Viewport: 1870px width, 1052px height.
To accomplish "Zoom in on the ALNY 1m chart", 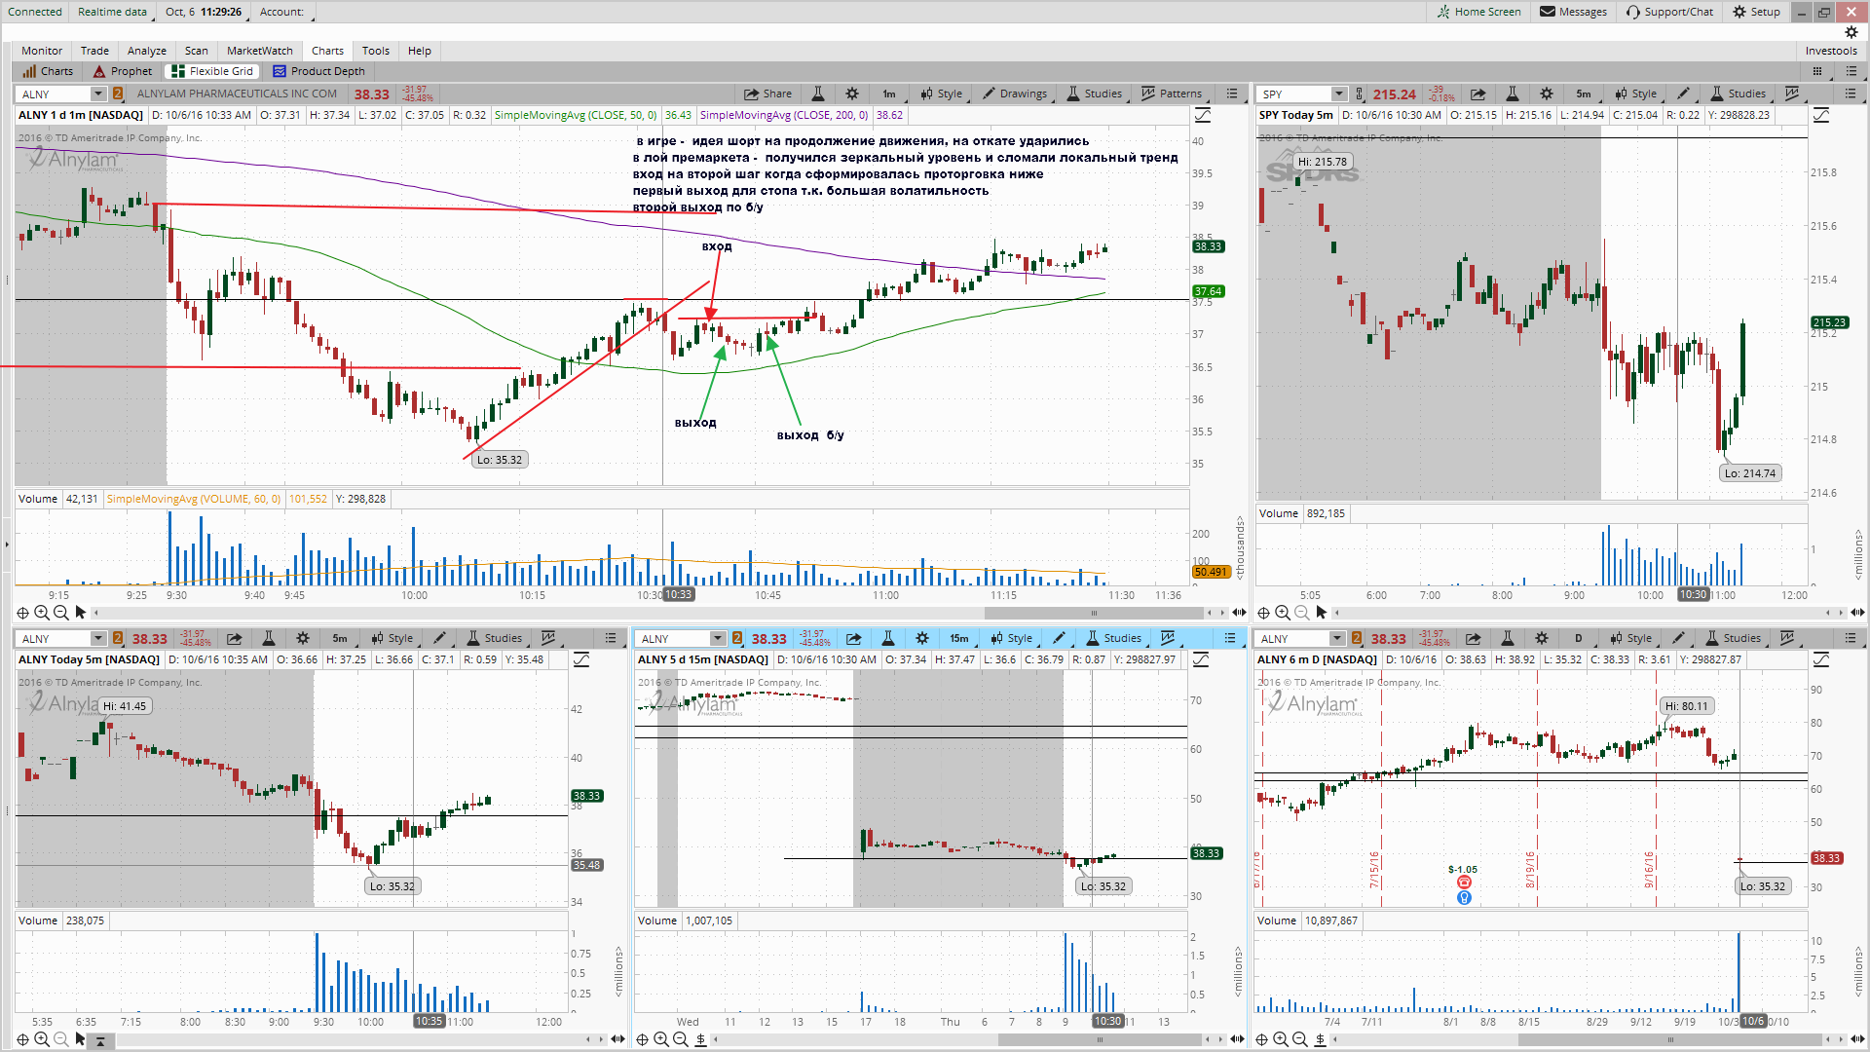I will coord(42,613).
